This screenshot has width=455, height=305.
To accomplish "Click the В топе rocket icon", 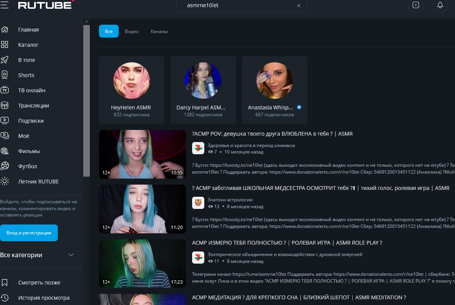I will coord(4,60).
